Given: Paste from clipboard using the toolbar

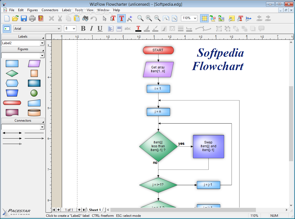Looking at the screenshot, I should point(77,18).
